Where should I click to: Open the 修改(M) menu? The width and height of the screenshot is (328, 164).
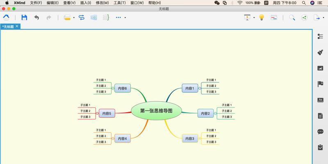click(102, 3)
